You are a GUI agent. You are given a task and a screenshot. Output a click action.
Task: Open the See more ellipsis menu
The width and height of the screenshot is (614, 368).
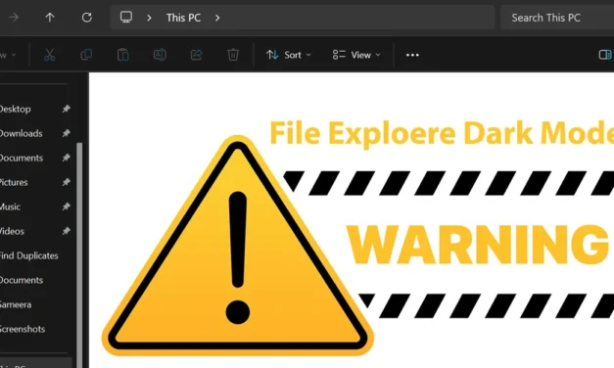412,55
